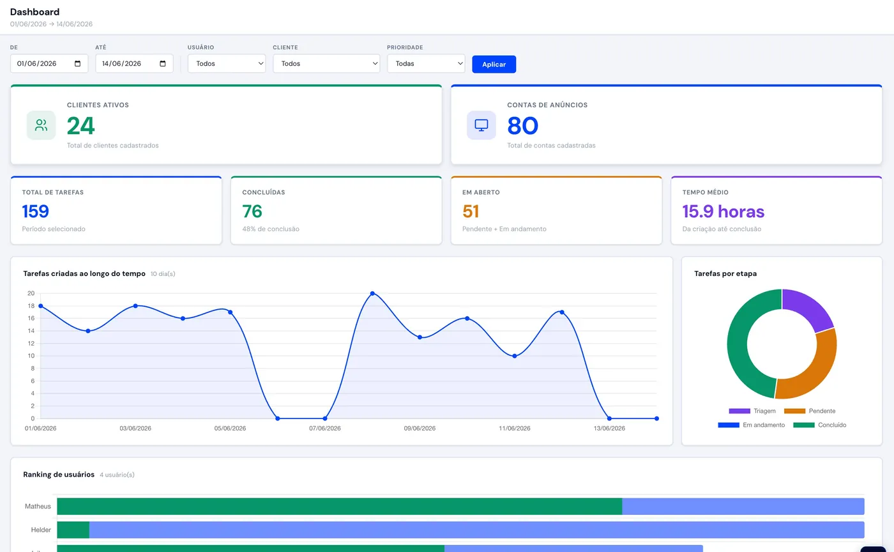The width and height of the screenshot is (894, 552).
Task: Click the header date range 01/06/2026 → 14/06/2026
Action: click(52, 24)
